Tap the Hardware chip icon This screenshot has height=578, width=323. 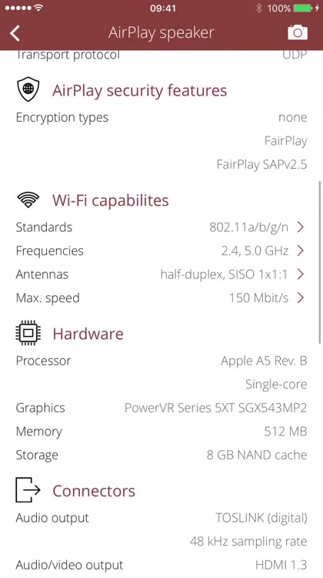click(x=28, y=333)
